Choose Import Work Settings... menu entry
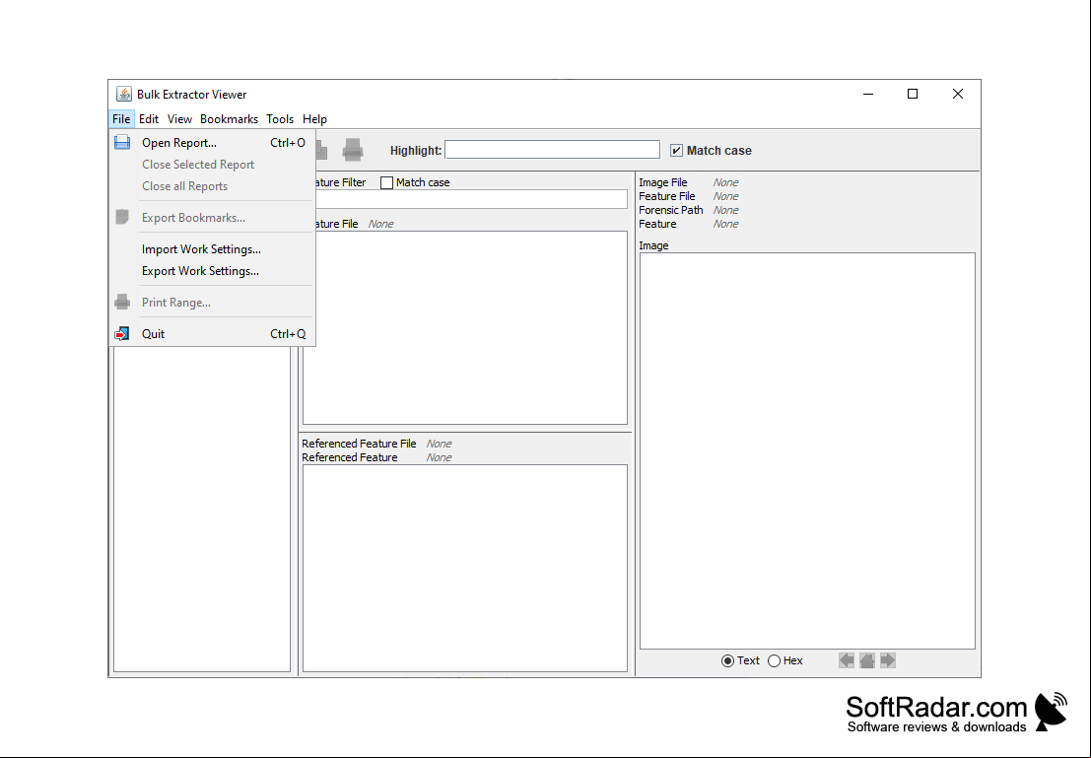 tap(212, 249)
